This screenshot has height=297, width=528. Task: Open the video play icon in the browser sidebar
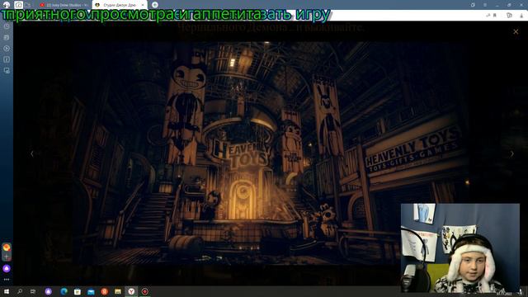pyautogui.click(x=7, y=49)
